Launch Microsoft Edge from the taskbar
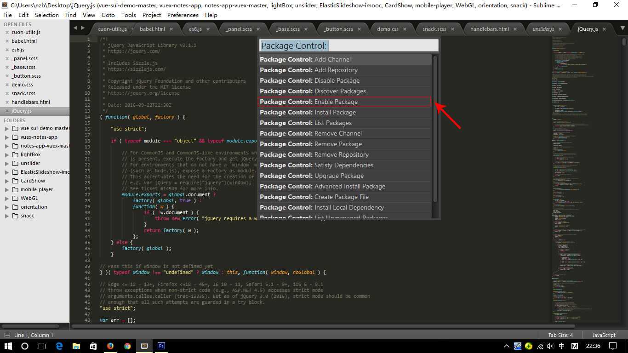Screen dimensions: 628x353 click(x=59, y=346)
